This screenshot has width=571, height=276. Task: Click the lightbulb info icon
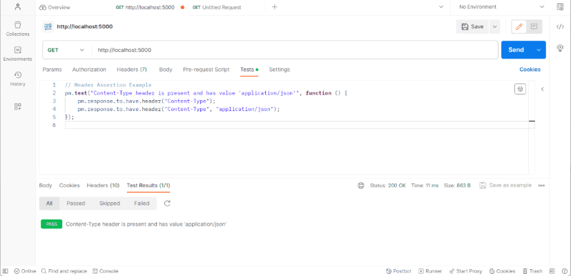(x=560, y=48)
